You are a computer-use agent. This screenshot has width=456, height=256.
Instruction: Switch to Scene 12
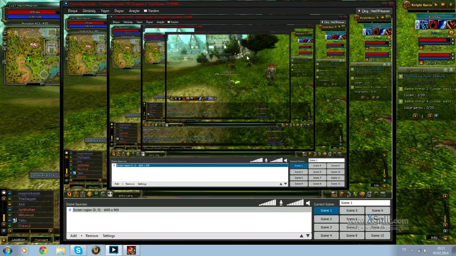(x=377, y=235)
